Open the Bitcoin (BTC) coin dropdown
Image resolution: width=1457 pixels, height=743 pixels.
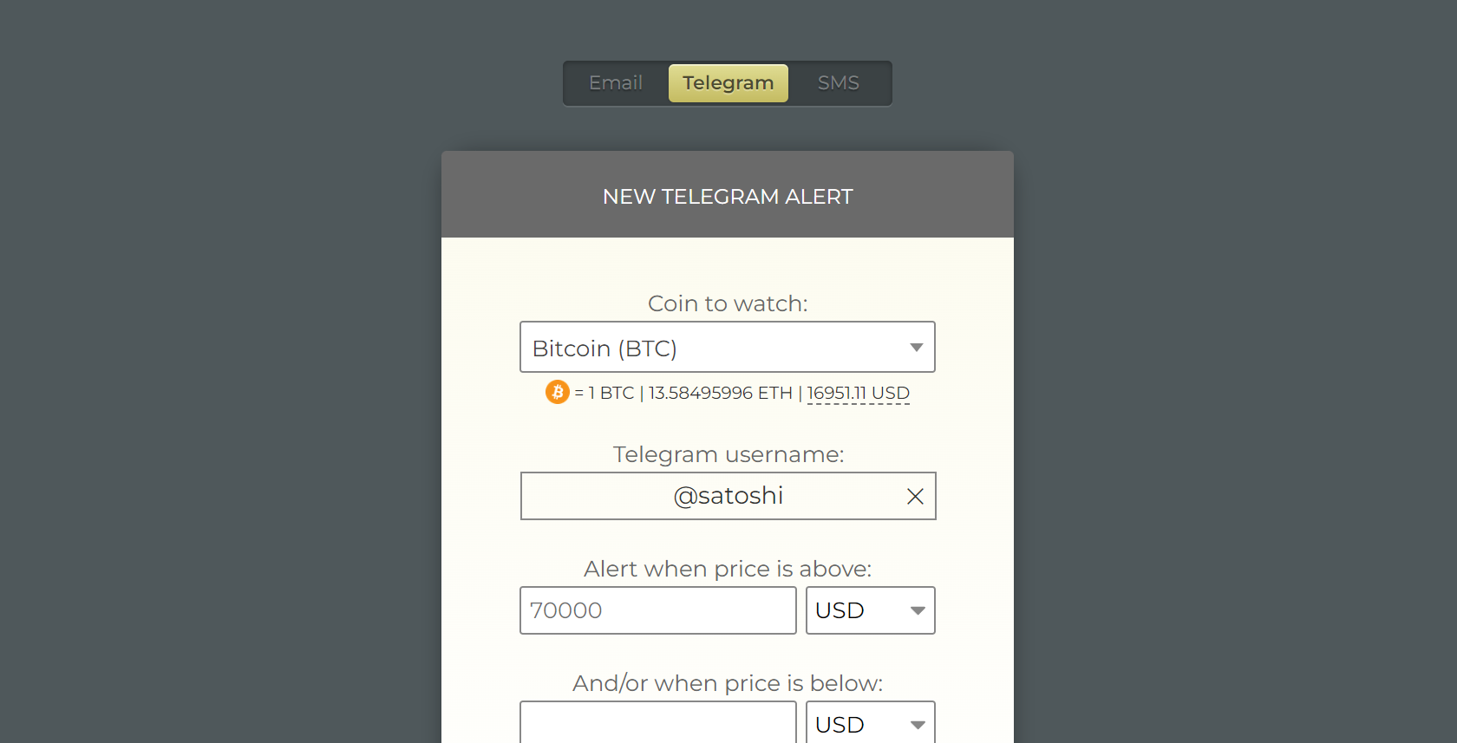click(728, 347)
